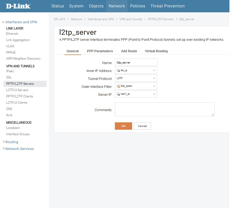Expand the Routing section

tap(12, 142)
